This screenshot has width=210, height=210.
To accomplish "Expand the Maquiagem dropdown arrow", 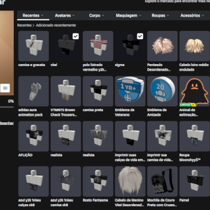I will click(140, 16).
